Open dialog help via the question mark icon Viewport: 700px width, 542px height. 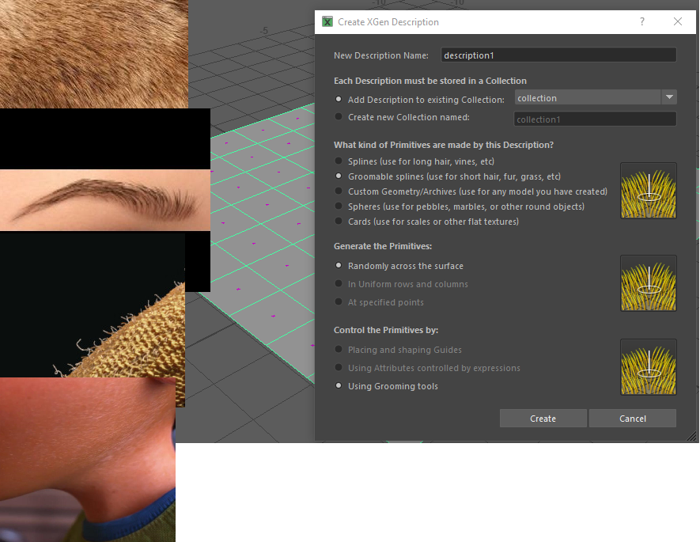coord(641,21)
